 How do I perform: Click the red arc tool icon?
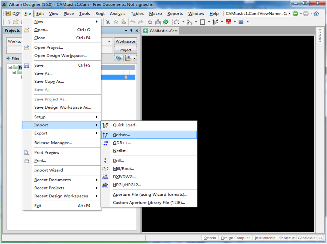coord(177,22)
